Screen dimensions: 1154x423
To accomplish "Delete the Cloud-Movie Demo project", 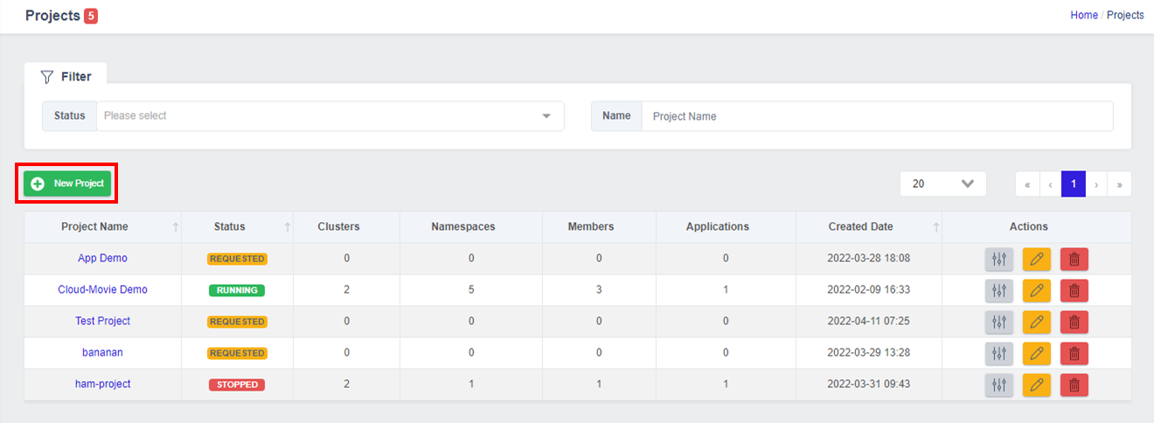I will [x=1074, y=290].
